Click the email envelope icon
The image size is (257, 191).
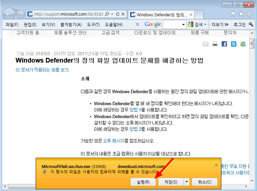(206, 44)
